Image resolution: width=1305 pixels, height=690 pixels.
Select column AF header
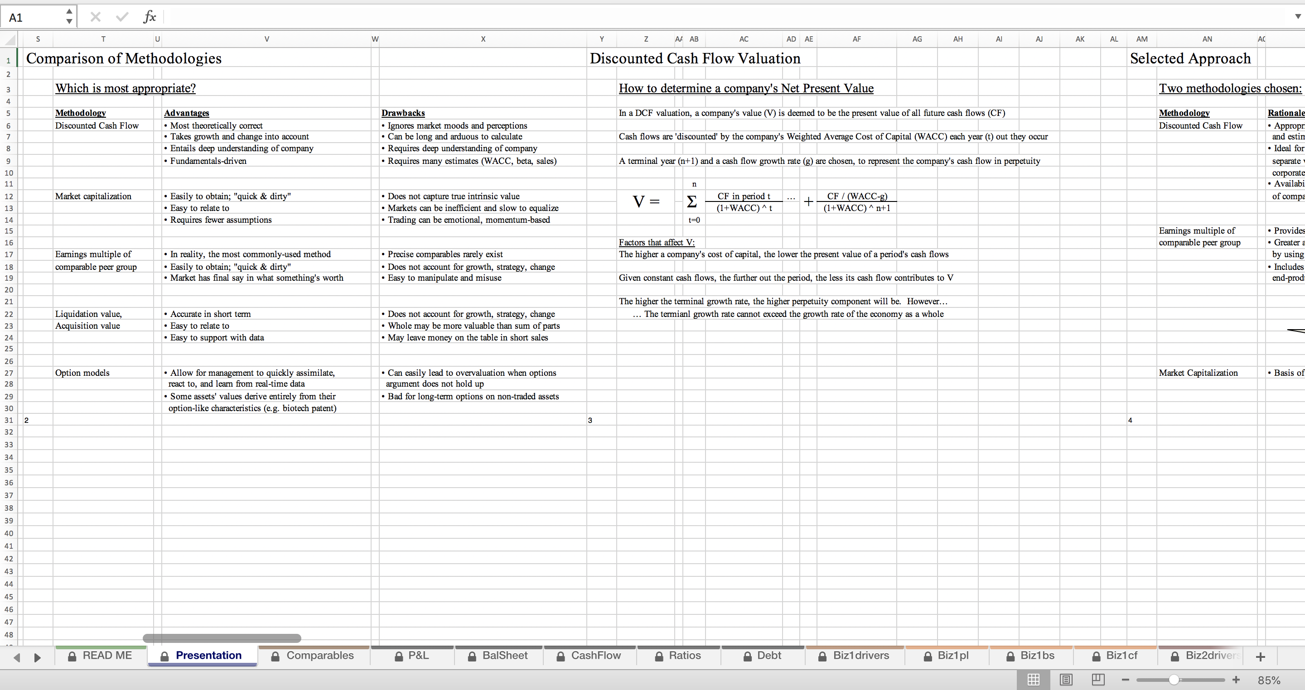pos(857,39)
